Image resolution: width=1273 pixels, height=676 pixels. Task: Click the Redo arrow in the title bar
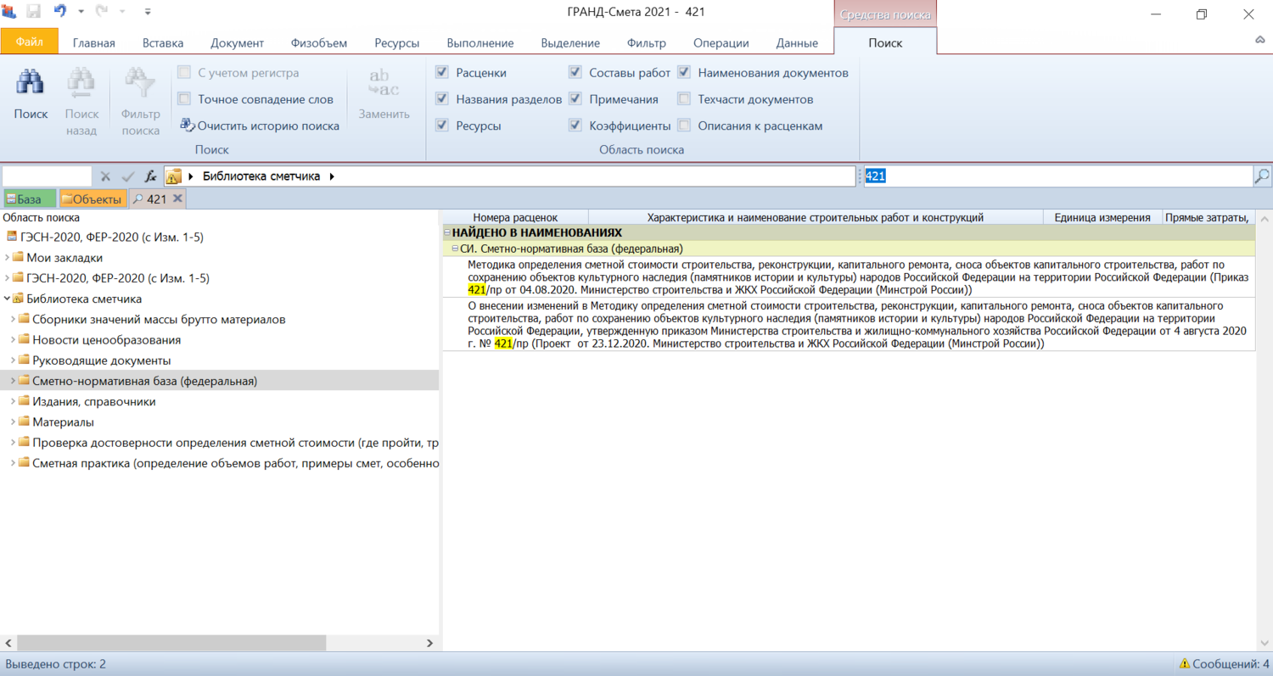(103, 12)
